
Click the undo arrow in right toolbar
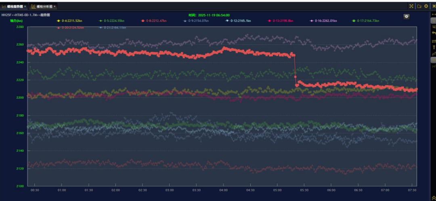coord(434,33)
